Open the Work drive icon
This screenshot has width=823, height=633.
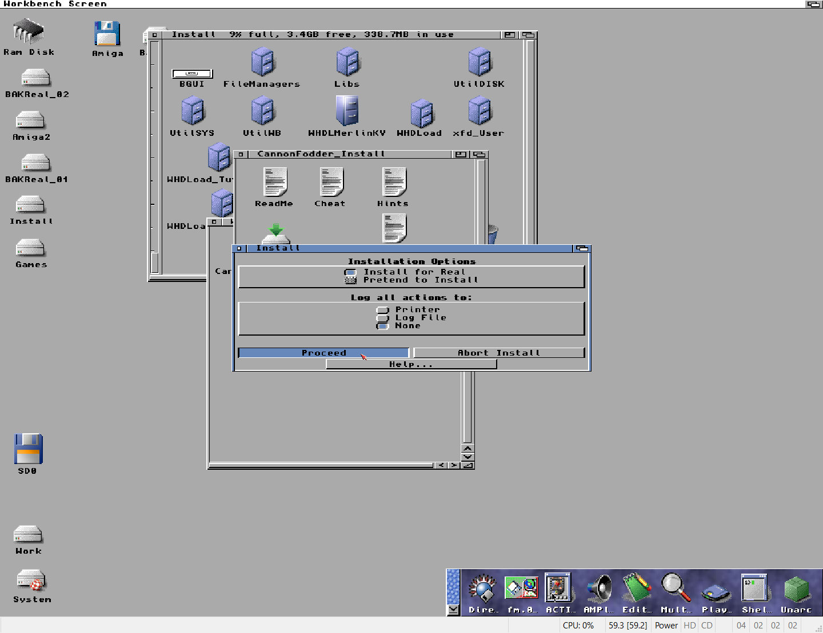click(x=28, y=535)
